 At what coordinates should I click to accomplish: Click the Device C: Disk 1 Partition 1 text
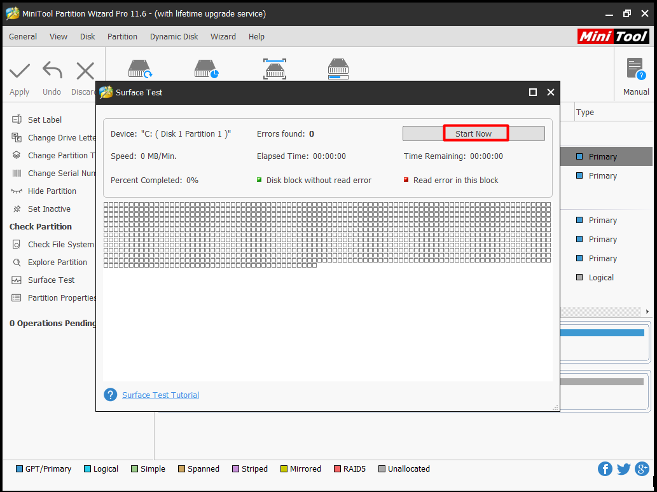click(170, 134)
